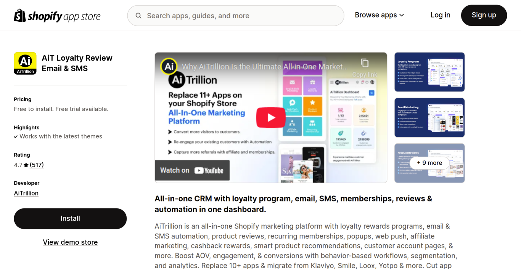The width and height of the screenshot is (521, 269).
Task: Open the Loyalty Program screenshot thumbnail
Action: [x=429, y=72]
